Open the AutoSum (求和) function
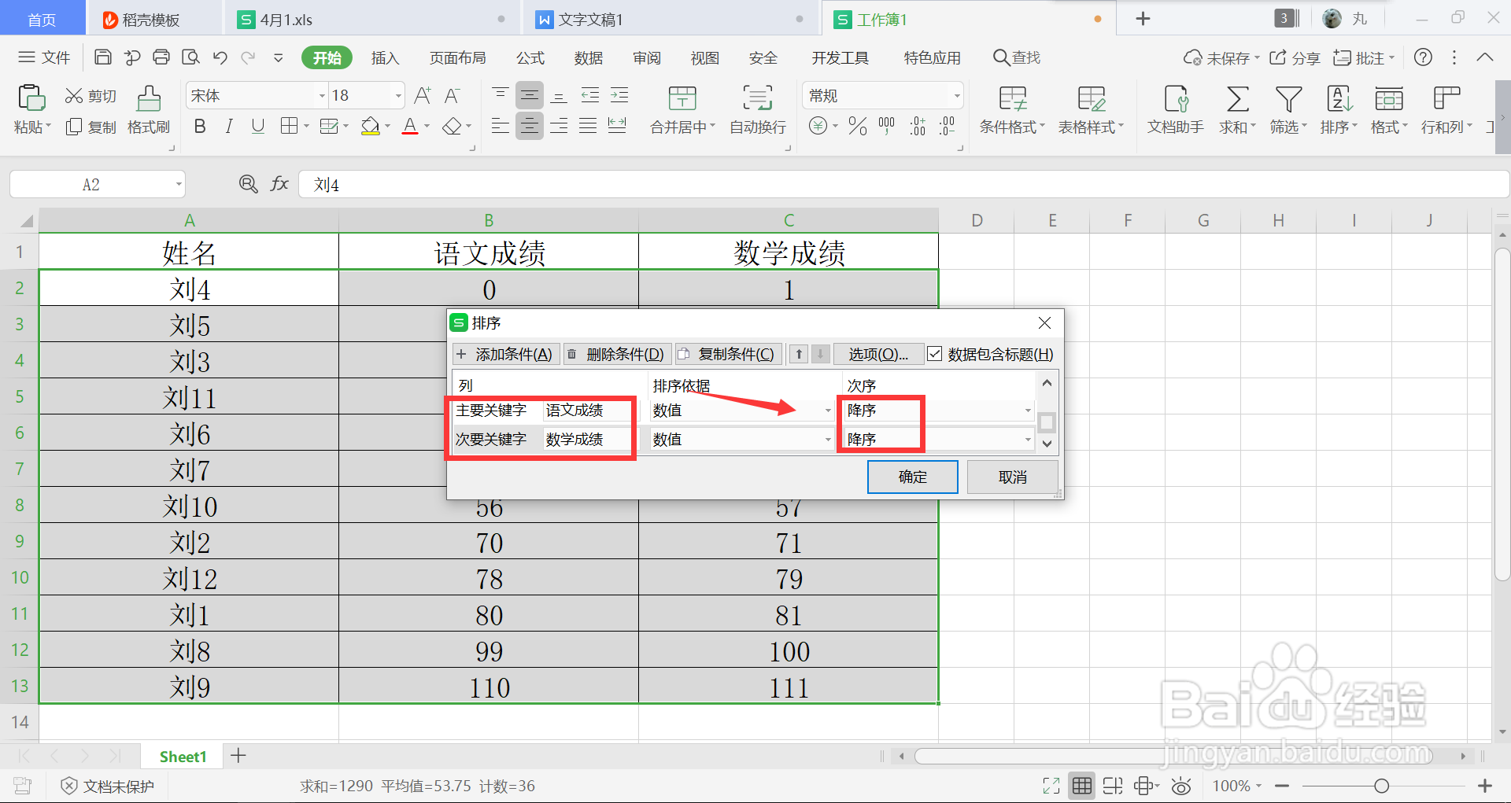The height and width of the screenshot is (803, 1511). [x=1234, y=110]
